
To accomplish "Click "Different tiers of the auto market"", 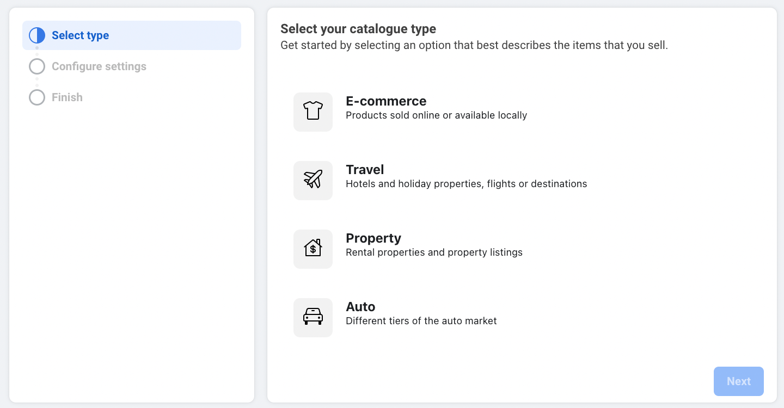I will tap(421, 321).
